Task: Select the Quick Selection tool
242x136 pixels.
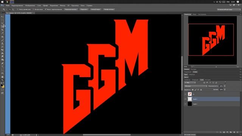Action: tap(2, 26)
